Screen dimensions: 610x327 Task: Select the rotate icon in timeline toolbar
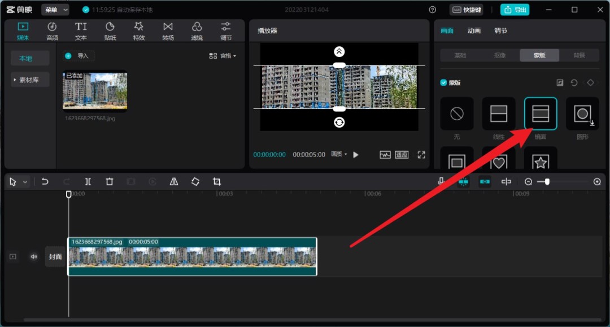tap(195, 181)
